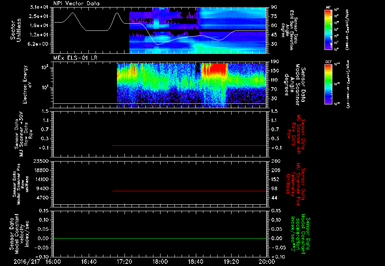The image size is (385, 266).
Task: Click the '23500' scanner position tick value
Action: point(41,161)
